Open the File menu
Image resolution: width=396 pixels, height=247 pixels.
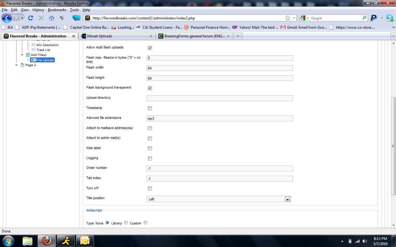(x=5, y=10)
